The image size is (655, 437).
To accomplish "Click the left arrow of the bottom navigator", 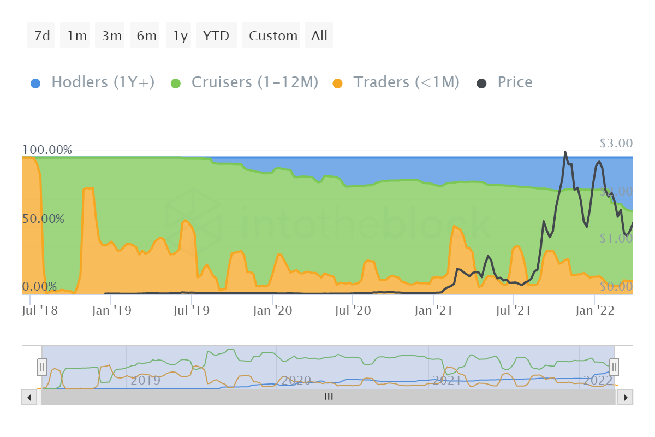I will click(x=29, y=397).
